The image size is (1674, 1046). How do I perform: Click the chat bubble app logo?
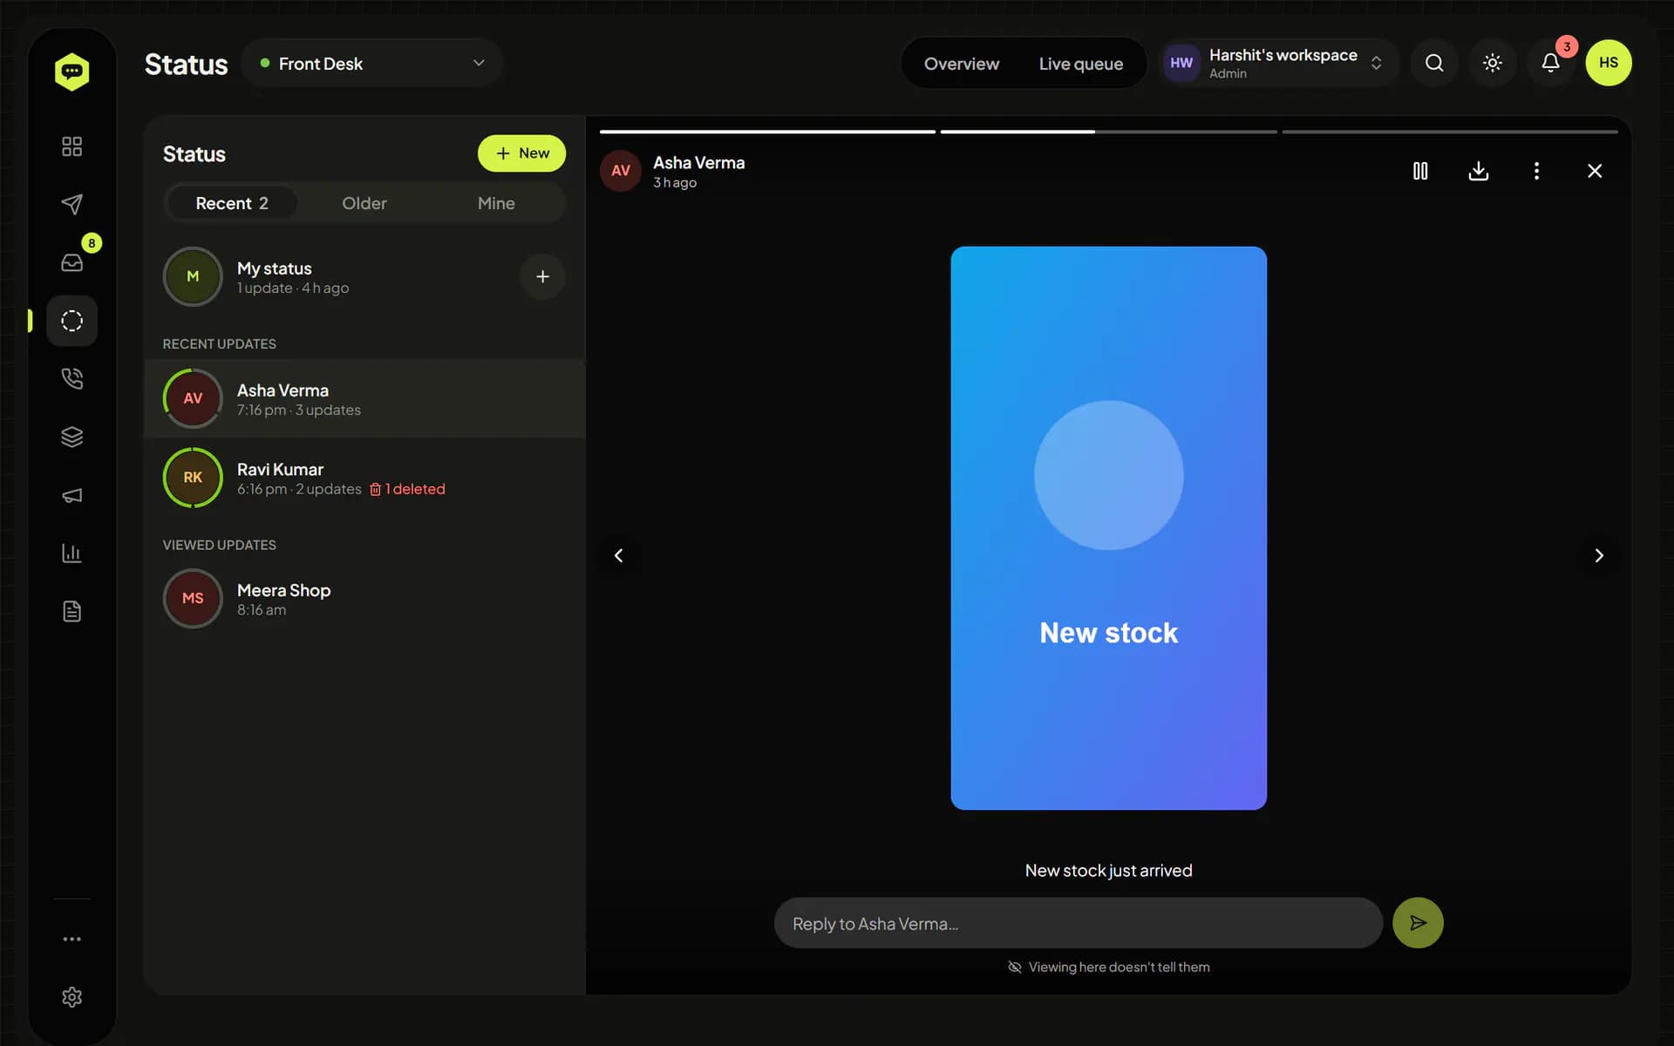coord(71,71)
